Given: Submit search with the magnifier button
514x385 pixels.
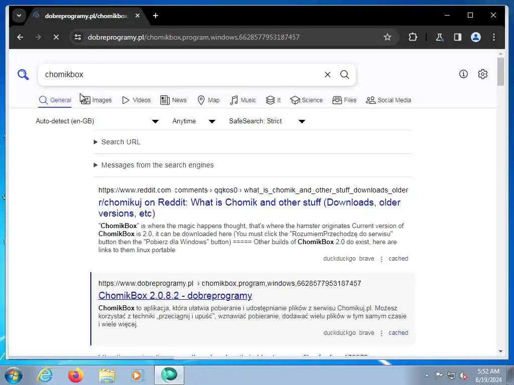Looking at the screenshot, I should [344, 75].
